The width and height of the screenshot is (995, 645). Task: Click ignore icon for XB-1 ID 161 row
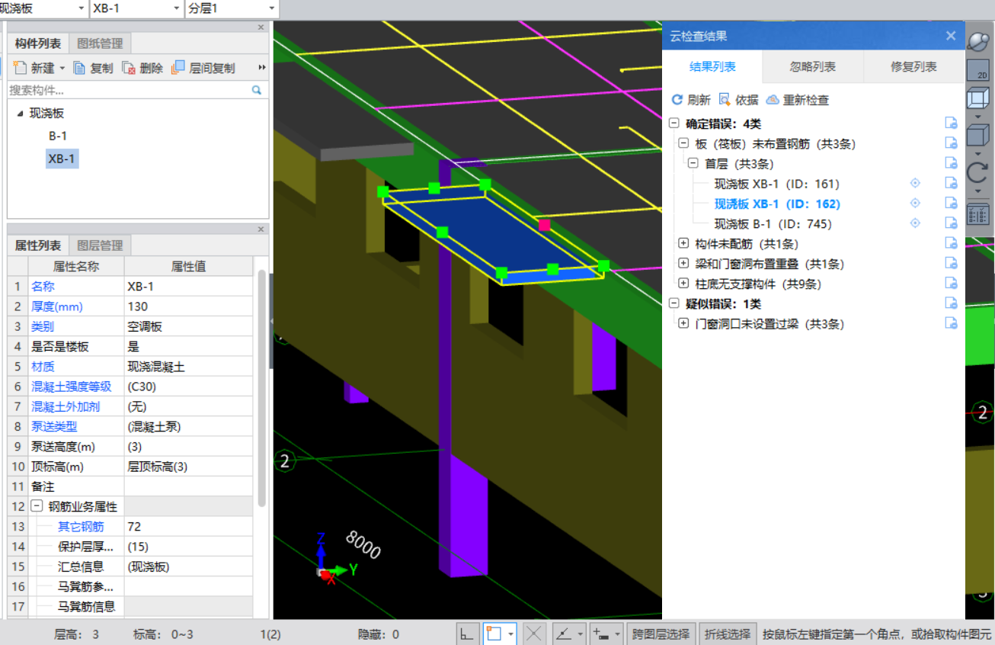point(951,183)
